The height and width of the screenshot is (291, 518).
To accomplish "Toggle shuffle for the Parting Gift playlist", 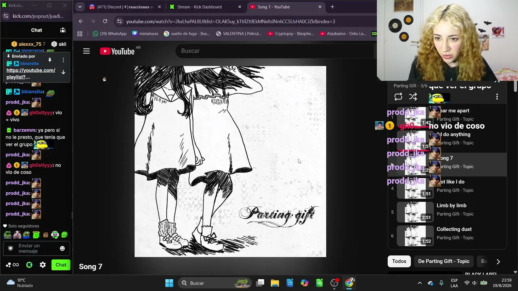I will pos(413,97).
